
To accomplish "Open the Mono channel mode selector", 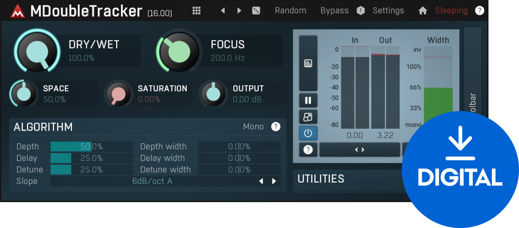I will (253, 127).
